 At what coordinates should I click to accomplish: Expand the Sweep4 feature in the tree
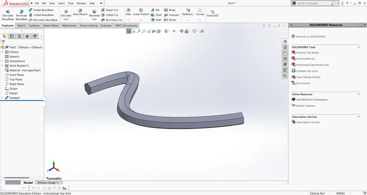point(2,98)
